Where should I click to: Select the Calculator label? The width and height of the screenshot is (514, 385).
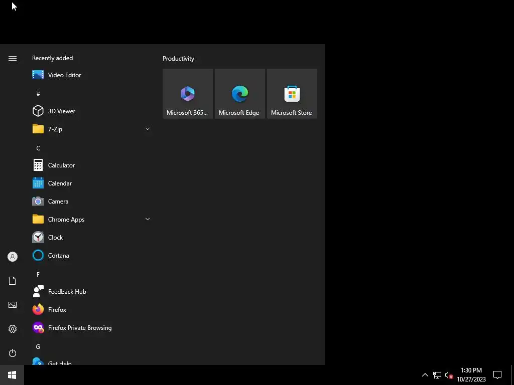[61, 165]
